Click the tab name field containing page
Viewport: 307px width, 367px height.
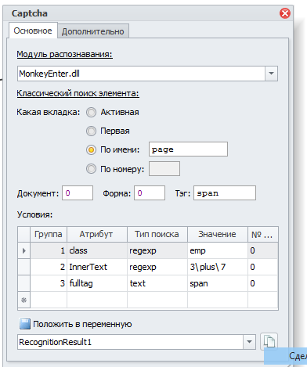188,149
